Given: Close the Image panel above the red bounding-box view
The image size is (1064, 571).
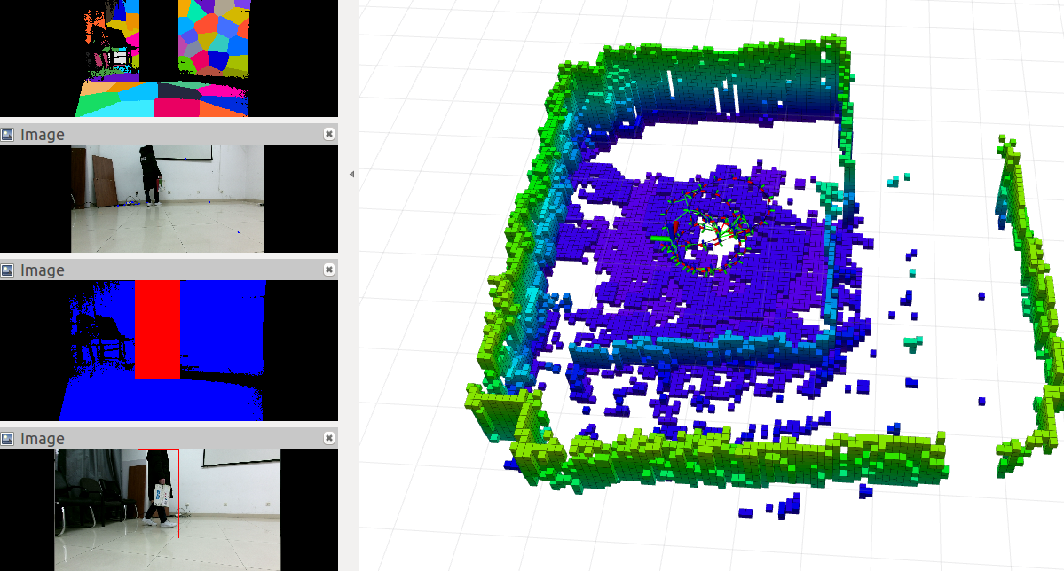Looking at the screenshot, I should pos(329,438).
